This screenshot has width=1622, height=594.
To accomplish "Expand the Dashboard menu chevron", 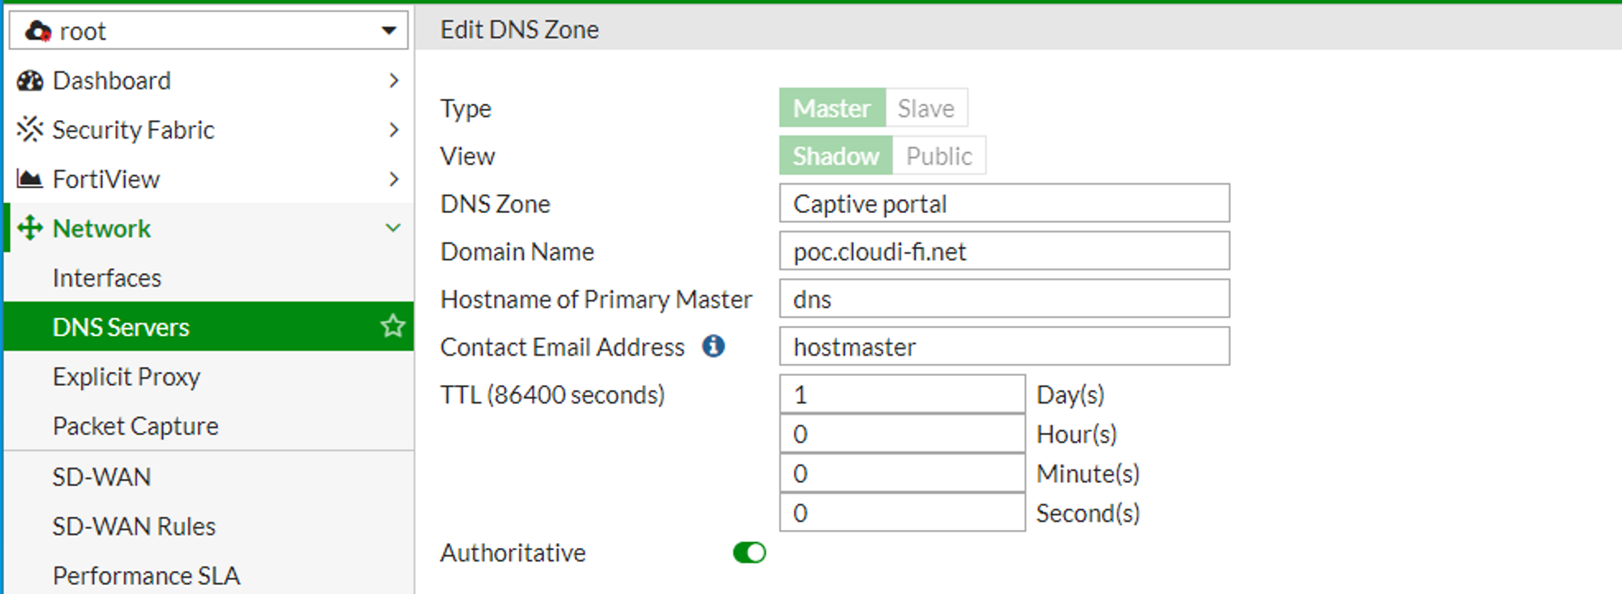I will click(393, 80).
